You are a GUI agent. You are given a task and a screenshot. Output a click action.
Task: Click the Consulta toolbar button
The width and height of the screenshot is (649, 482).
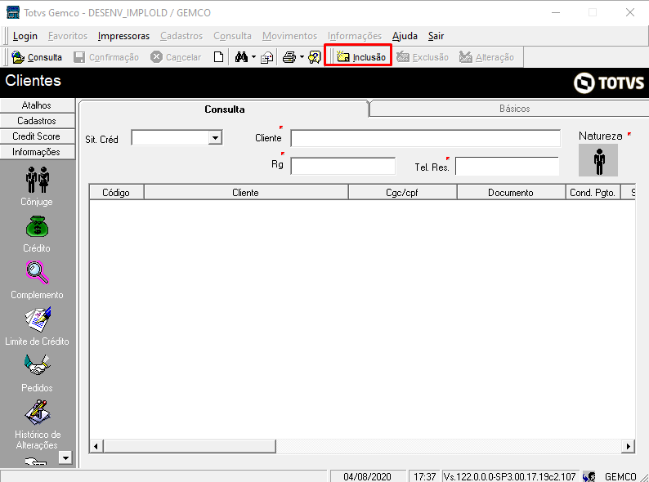coord(37,57)
